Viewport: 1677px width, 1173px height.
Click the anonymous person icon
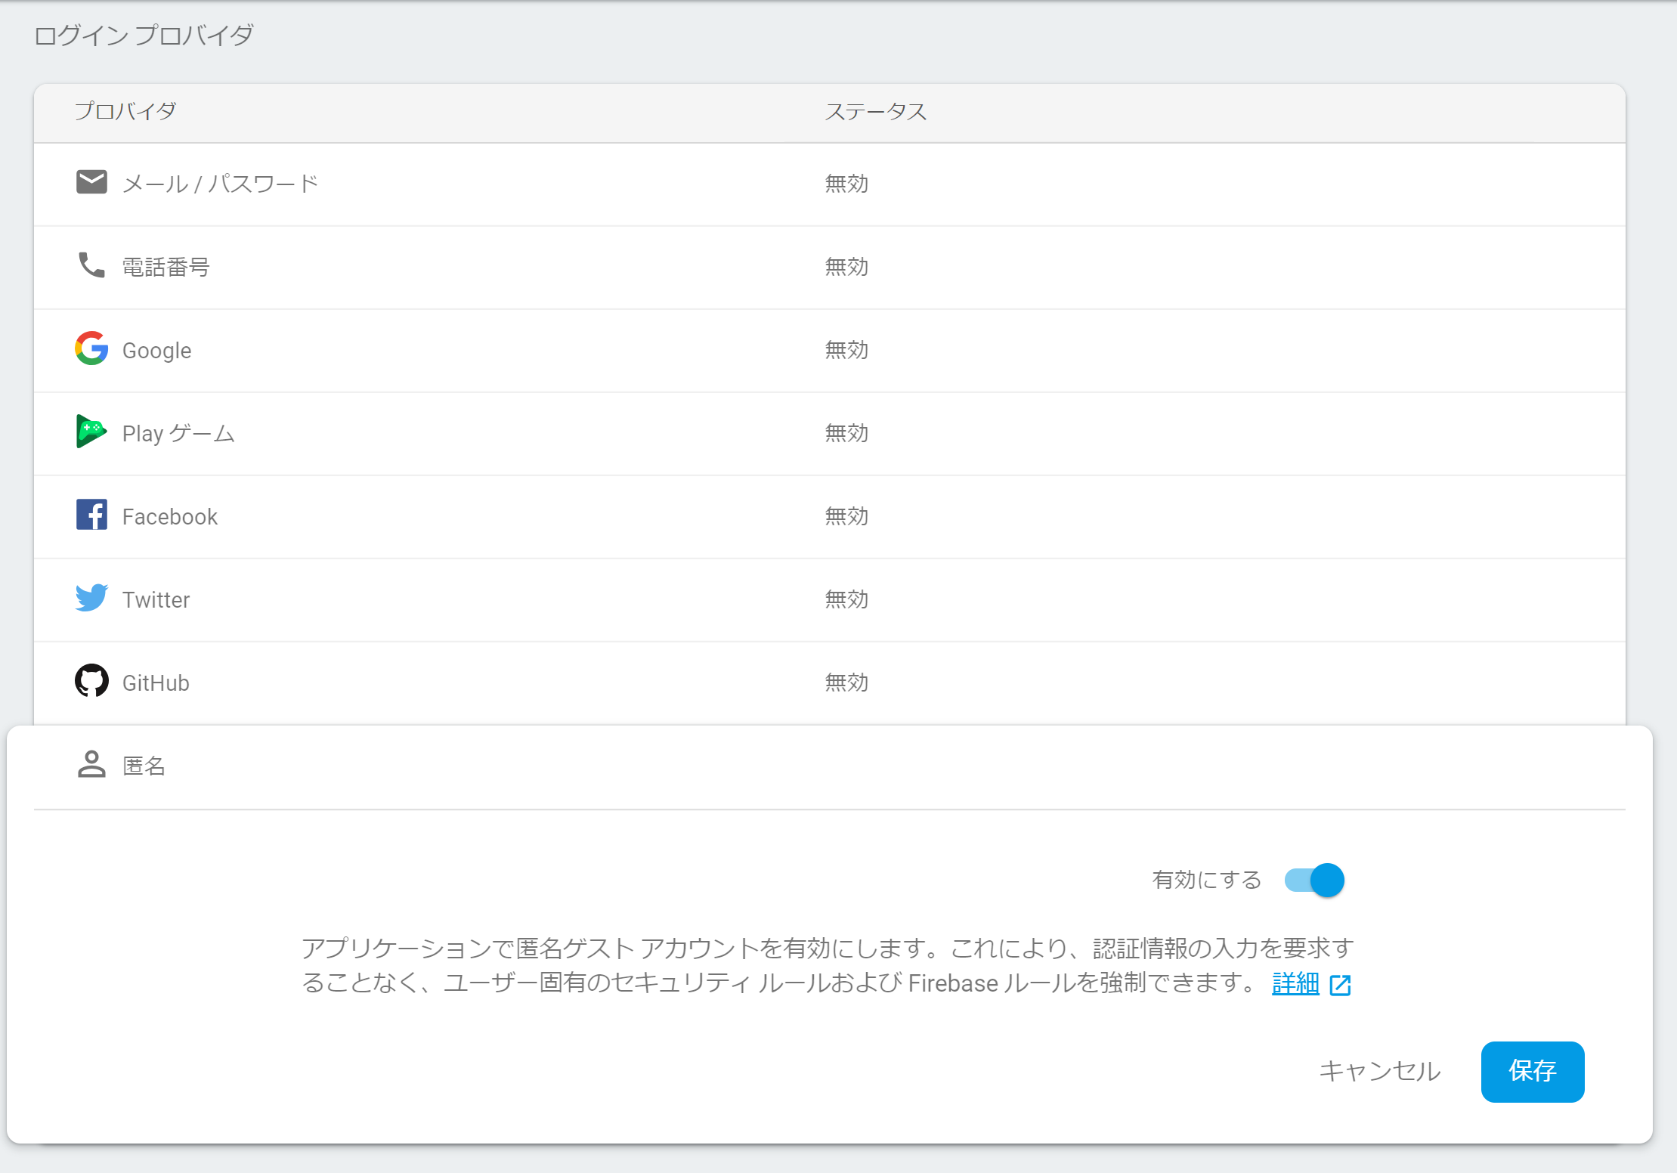coord(91,764)
